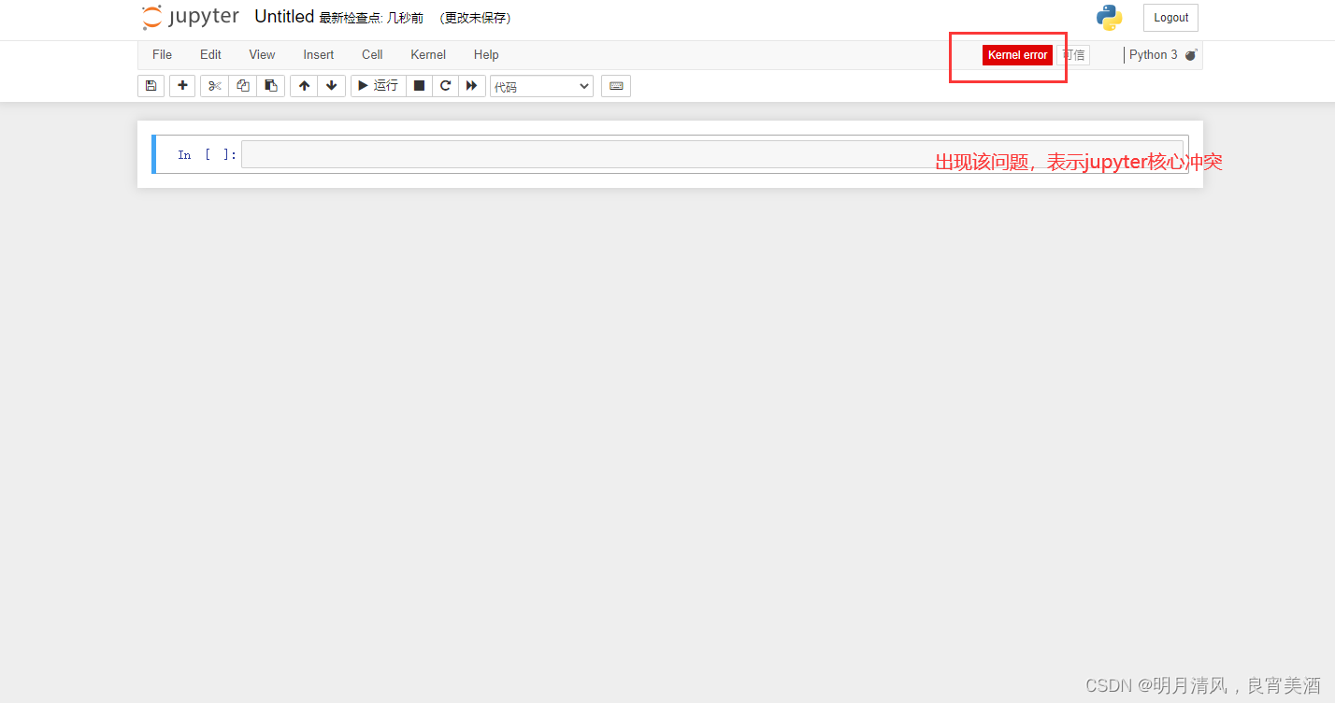Restart the kernel with circular arrow icon
Viewport: 1335px width, 703px height.
(446, 86)
